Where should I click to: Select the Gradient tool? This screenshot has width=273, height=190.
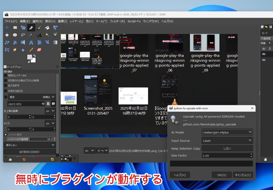pyautogui.click(x=55, y=42)
